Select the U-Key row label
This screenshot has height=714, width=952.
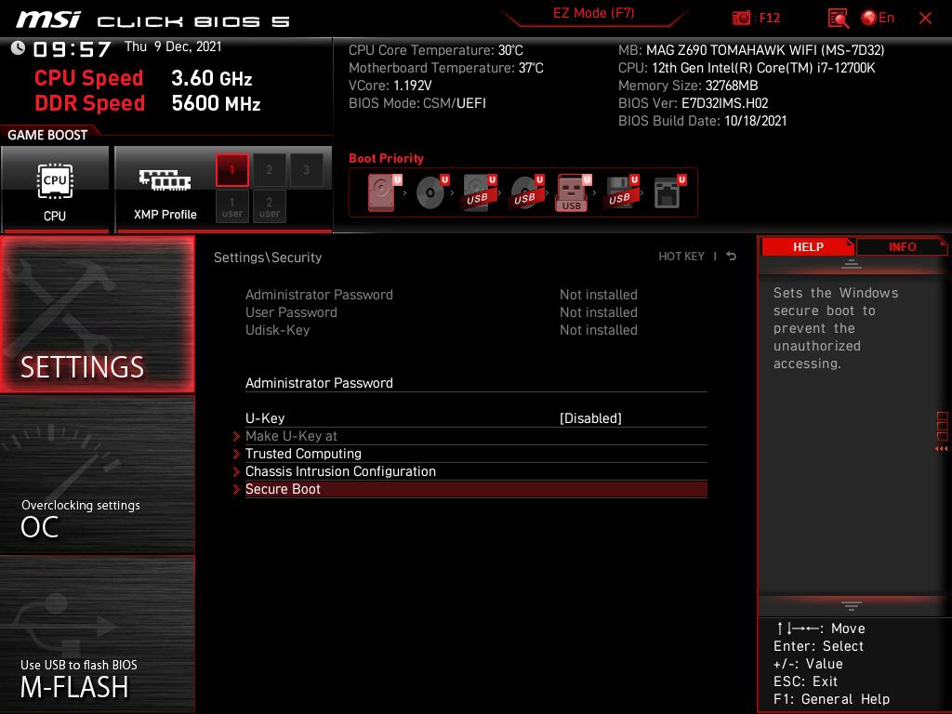[265, 418]
